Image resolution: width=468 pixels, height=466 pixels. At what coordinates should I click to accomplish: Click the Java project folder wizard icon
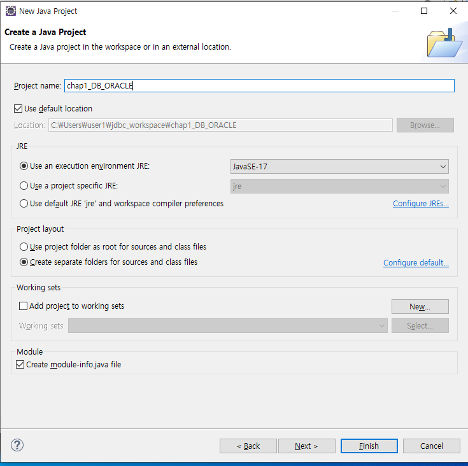444,43
